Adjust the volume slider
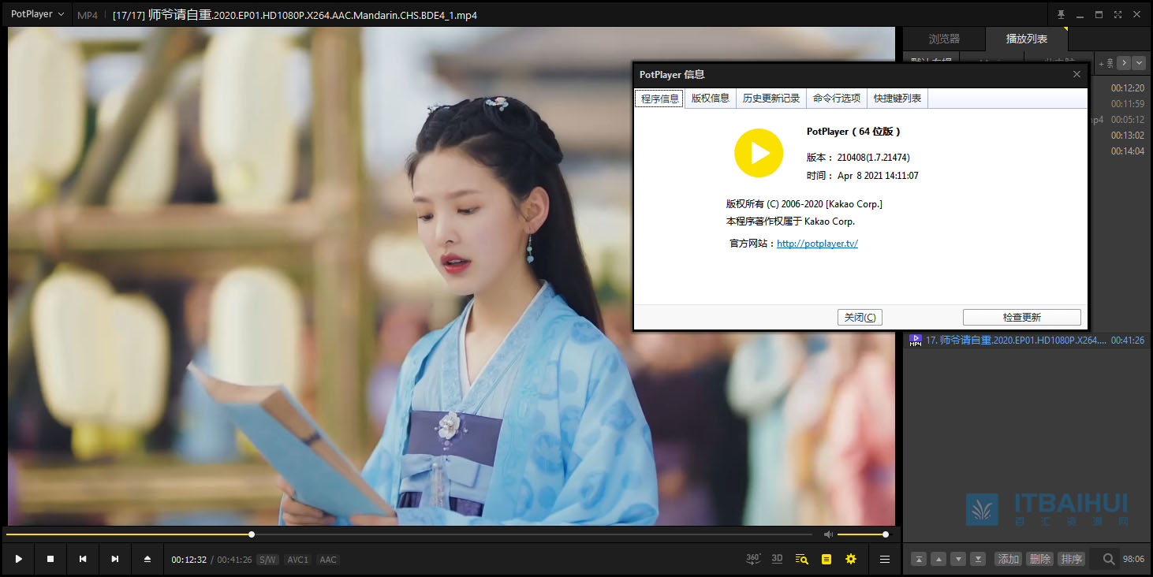This screenshot has height=577, width=1153. [863, 534]
